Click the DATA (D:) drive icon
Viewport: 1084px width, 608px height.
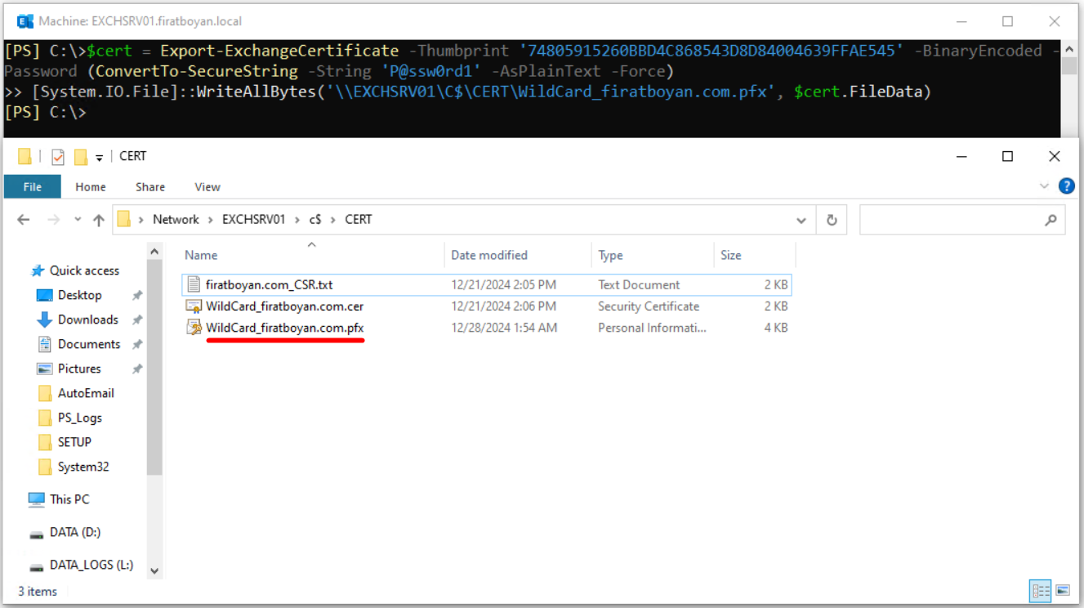[37, 534]
